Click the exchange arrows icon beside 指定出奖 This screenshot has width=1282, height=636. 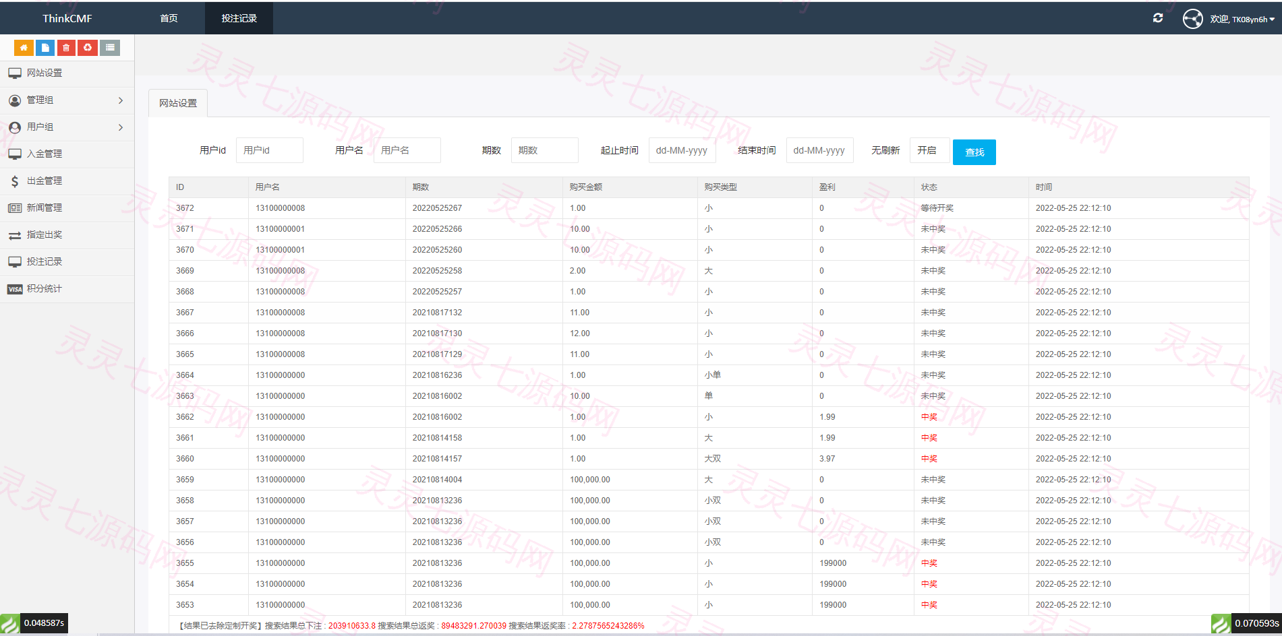pyautogui.click(x=15, y=235)
